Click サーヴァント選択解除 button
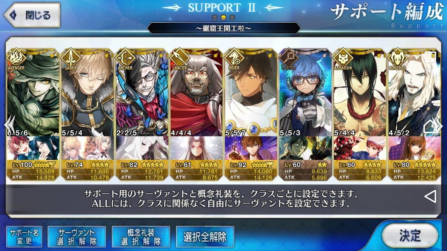Image resolution: width=447 pixels, height=251 pixels. (77, 237)
